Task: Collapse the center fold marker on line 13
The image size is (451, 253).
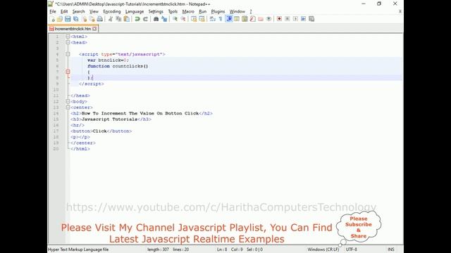Action: click(x=68, y=108)
